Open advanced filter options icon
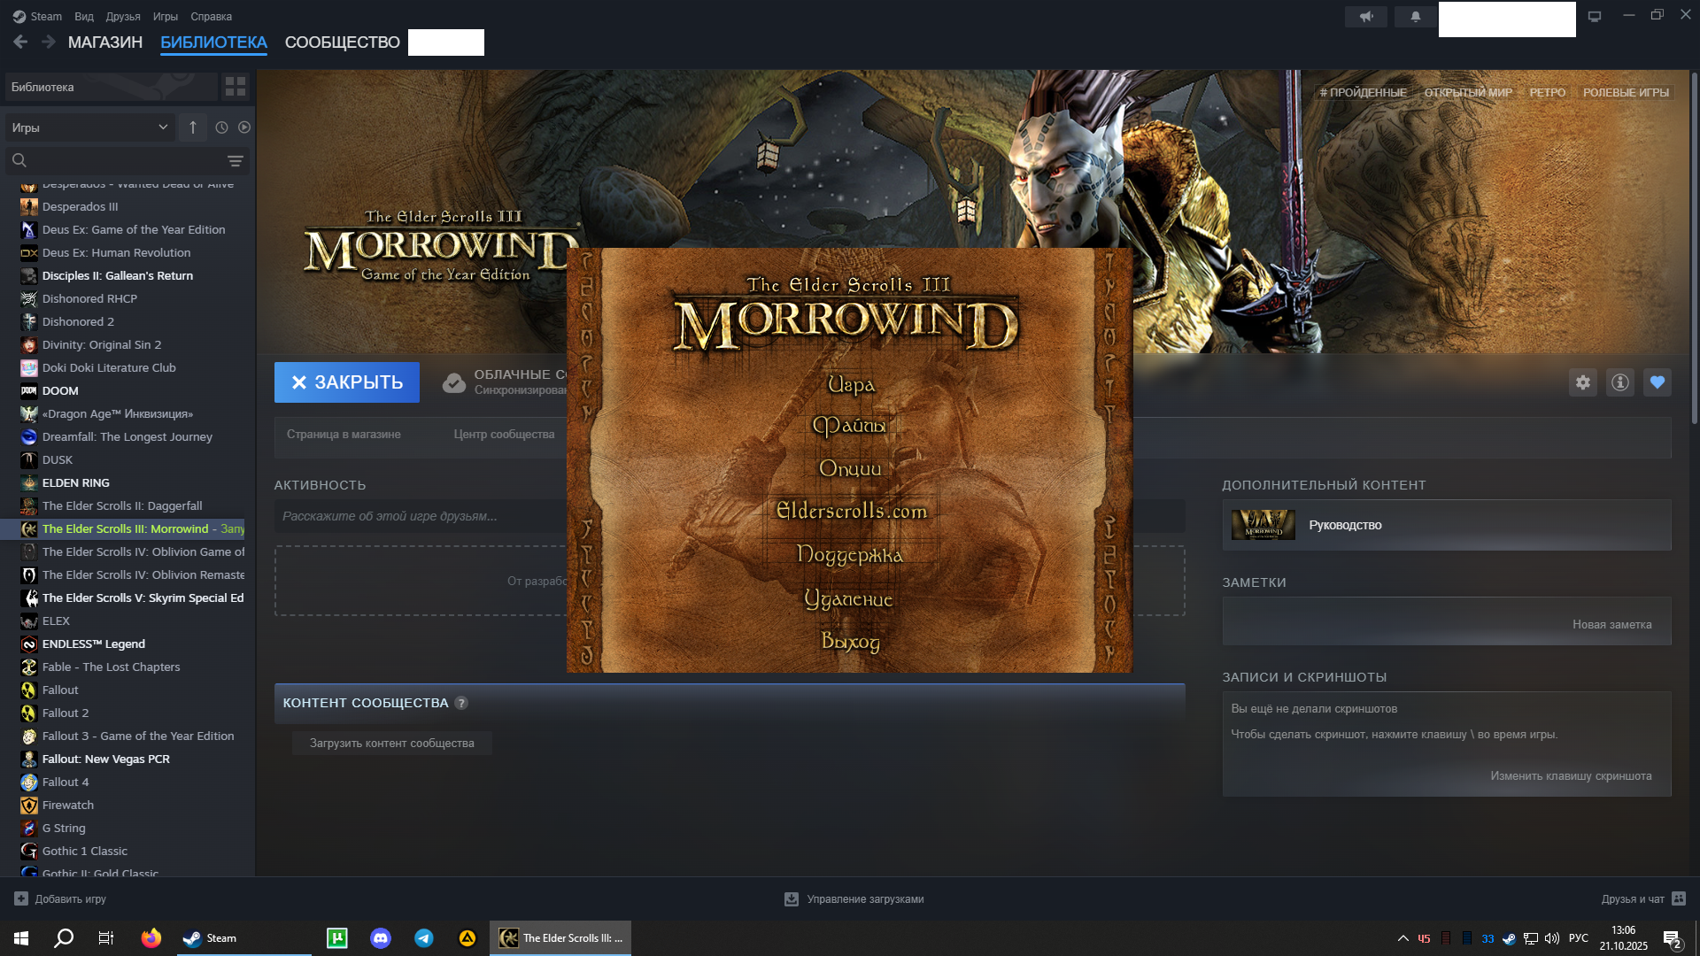Viewport: 1700px width, 956px height. (235, 161)
